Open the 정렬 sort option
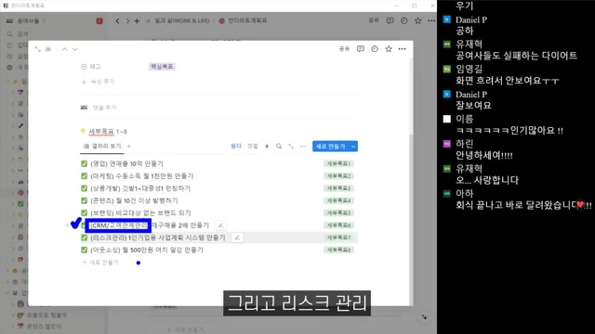The image size is (595, 334). [x=253, y=147]
